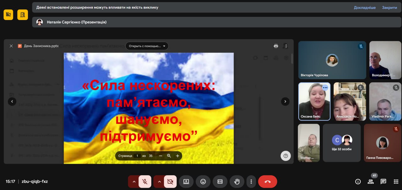Screen dimensions: 402x190
Task: Leave the call with red button
Action: (268, 182)
